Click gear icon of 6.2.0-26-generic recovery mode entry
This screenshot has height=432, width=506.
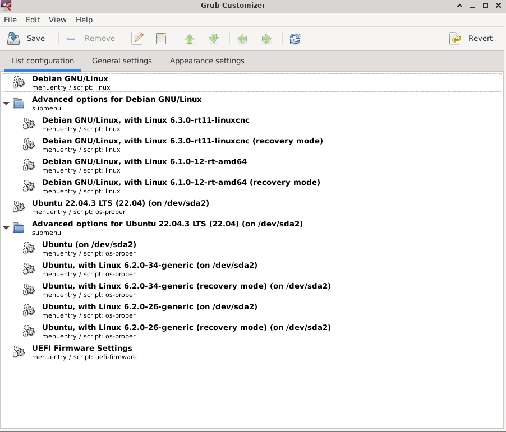tap(29, 331)
